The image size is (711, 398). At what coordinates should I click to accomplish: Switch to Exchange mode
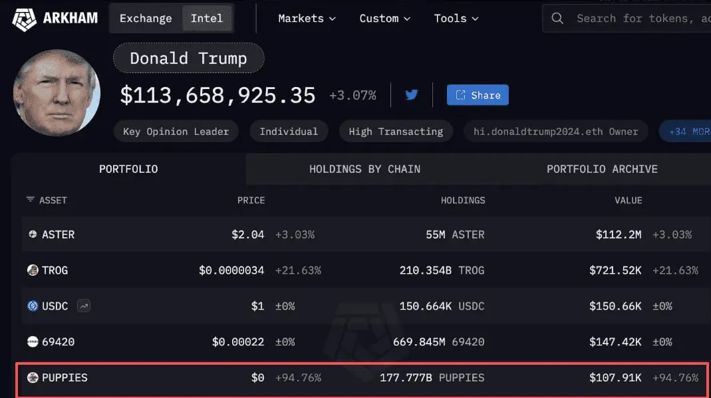click(x=146, y=19)
